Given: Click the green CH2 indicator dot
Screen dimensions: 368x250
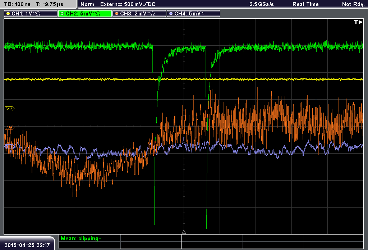Looking at the screenshot, I should 63,14.
